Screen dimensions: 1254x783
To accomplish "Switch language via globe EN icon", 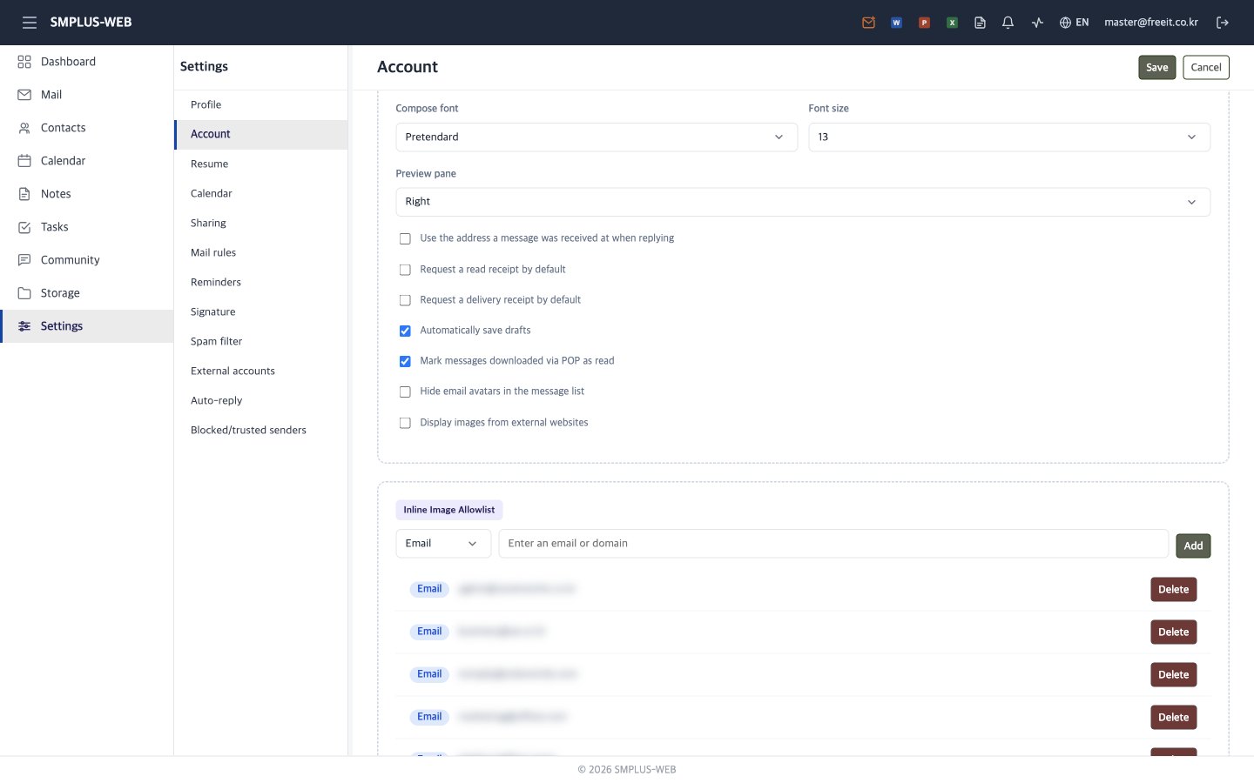I will click(x=1074, y=23).
